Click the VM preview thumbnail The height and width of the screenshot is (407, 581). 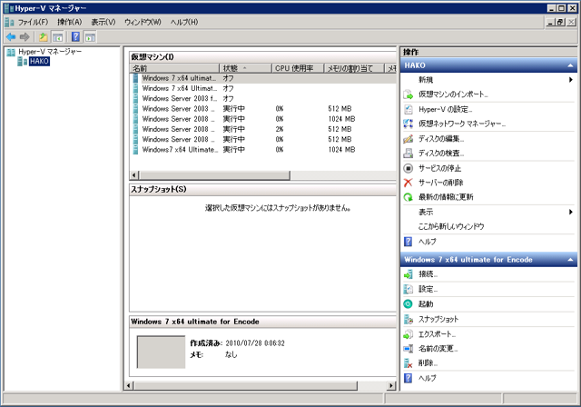(x=161, y=352)
